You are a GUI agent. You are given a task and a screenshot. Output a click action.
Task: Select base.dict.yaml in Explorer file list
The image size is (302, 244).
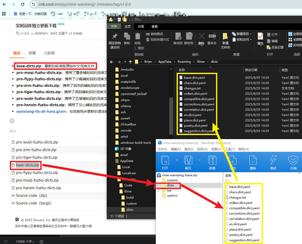pos(194,78)
